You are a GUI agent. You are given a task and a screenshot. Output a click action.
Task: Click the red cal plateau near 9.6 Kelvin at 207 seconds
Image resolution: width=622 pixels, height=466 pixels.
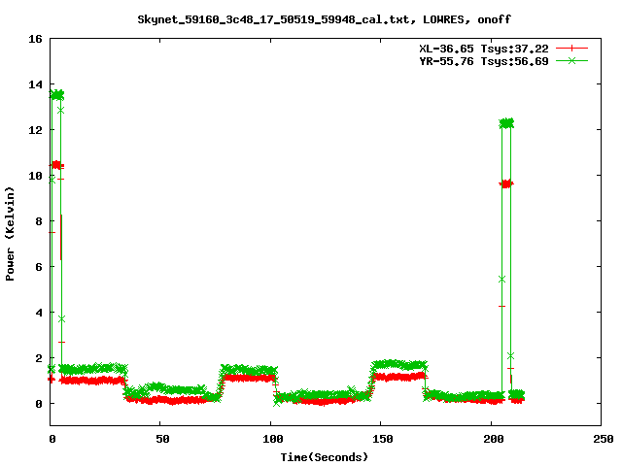click(x=506, y=183)
